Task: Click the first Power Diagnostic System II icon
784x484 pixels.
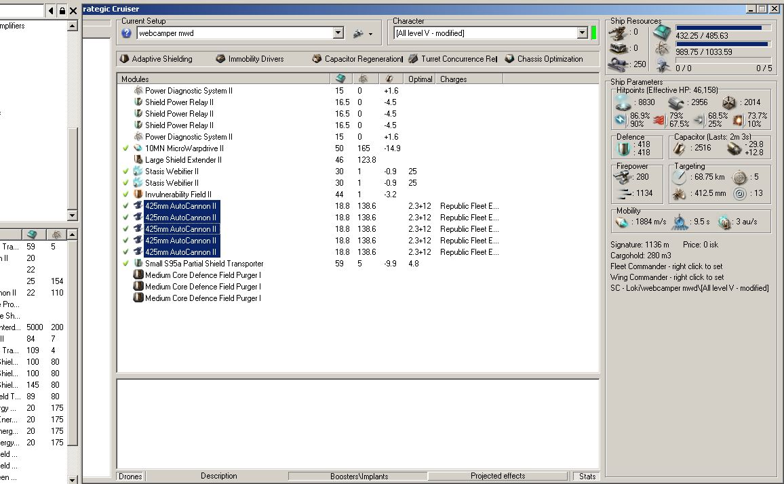Action: [138, 91]
